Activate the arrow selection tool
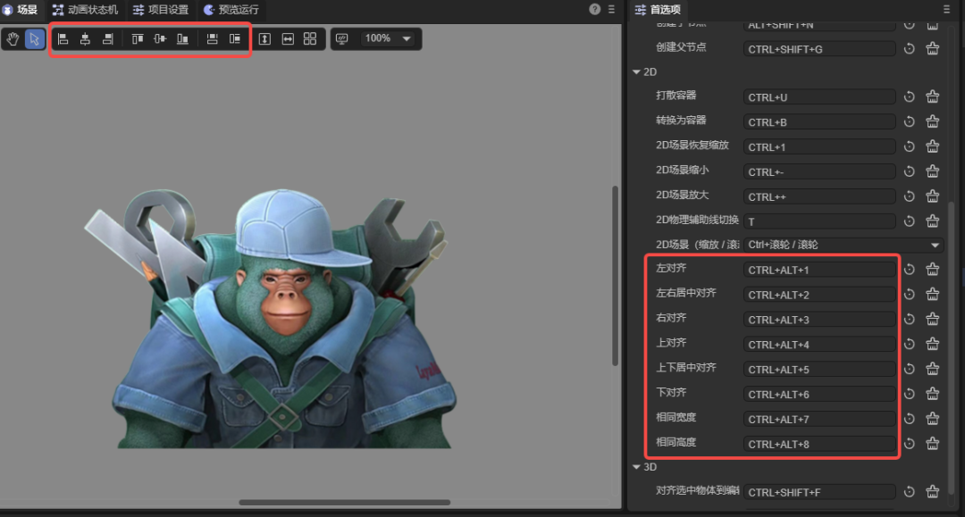Viewport: 965px width, 517px height. [x=35, y=39]
